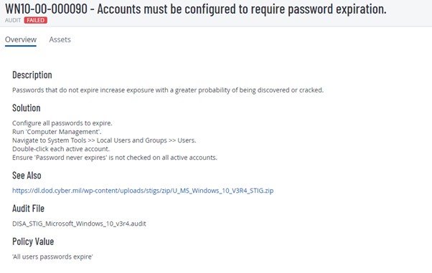The height and width of the screenshot is (273, 432).
Task: Click 'Local Users and Groups' in solution text
Action: [132, 140]
